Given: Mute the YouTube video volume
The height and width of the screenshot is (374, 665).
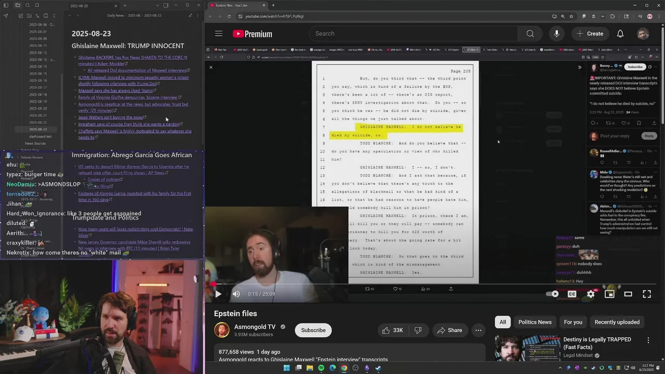Looking at the screenshot, I should tap(236, 294).
